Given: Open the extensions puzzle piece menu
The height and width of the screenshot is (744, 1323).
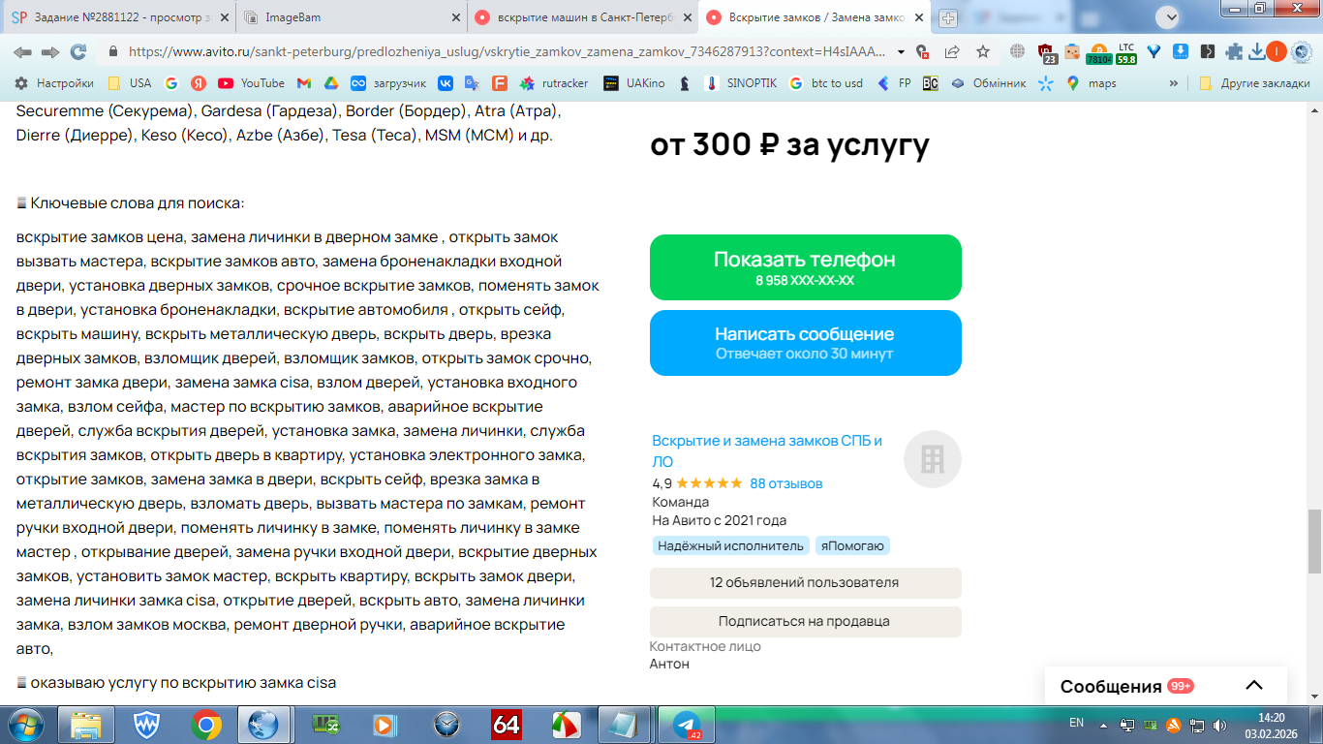Looking at the screenshot, I should click(1234, 51).
